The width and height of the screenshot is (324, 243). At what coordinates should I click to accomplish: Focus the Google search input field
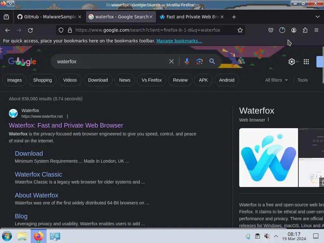point(112,61)
